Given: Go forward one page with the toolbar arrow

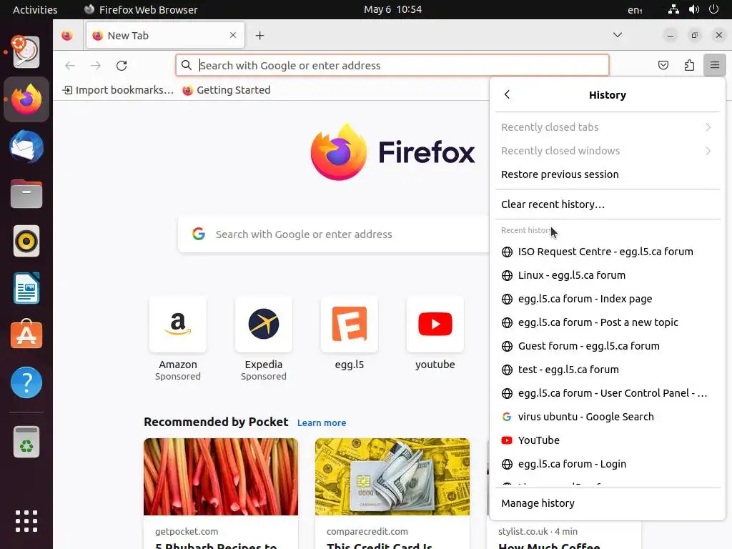Looking at the screenshot, I should 96,65.
